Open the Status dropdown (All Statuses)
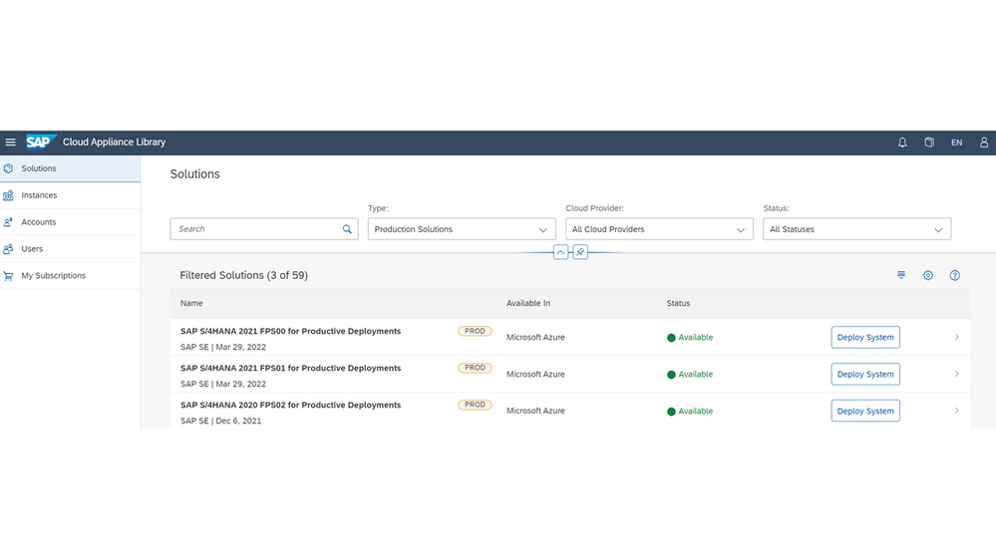Image resolution: width=996 pixels, height=560 pixels. [856, 229]
